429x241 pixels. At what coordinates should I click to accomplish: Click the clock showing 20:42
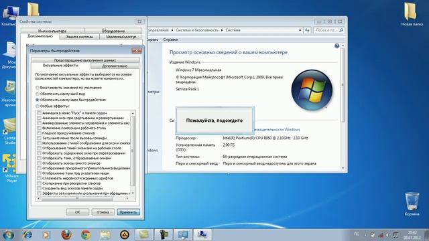pyautogui.click(x=412, y=235)
